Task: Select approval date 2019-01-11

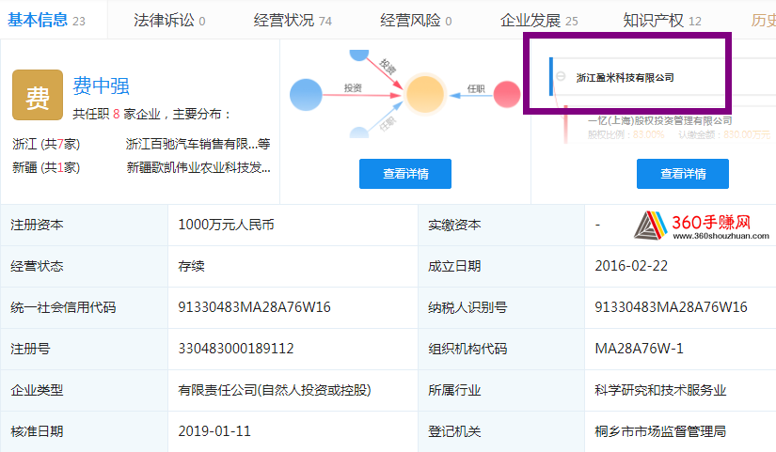Action: tap(214, 431)
